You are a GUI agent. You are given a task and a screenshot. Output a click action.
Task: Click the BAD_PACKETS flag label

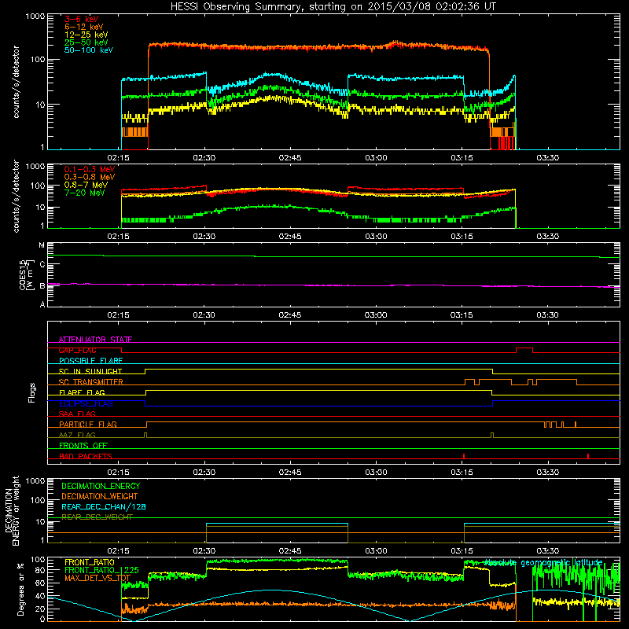pos(86,456)
